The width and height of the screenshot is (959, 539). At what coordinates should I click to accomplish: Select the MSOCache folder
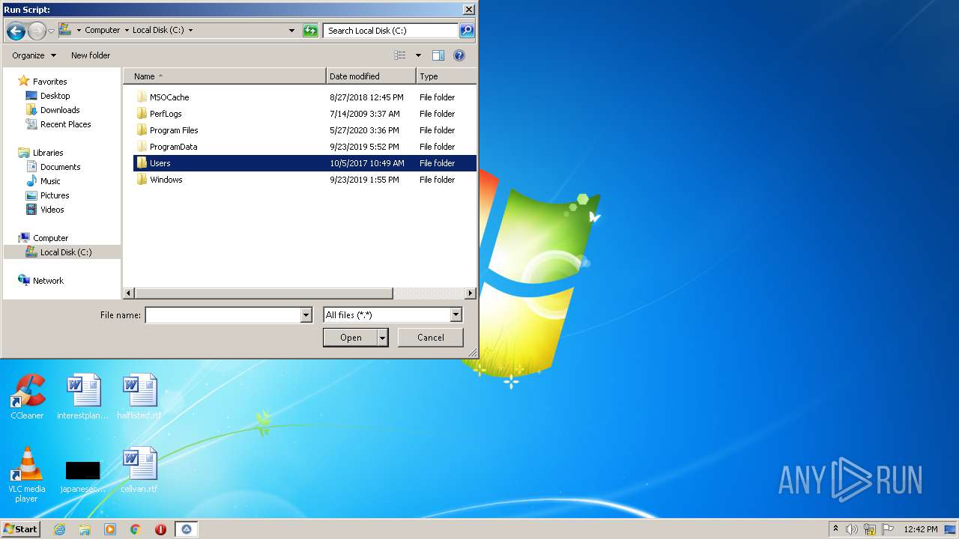click(x=169, y=97)
